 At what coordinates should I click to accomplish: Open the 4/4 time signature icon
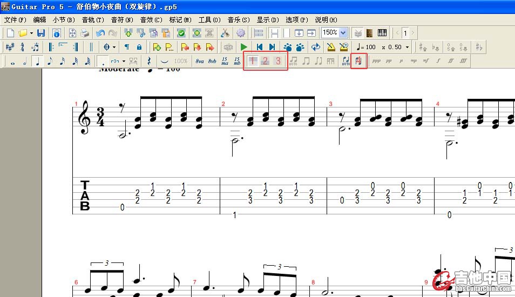coord(22,47)
